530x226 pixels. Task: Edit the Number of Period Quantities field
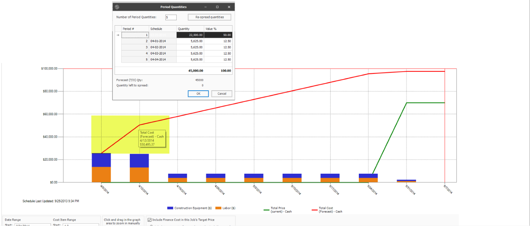(171, 17)
